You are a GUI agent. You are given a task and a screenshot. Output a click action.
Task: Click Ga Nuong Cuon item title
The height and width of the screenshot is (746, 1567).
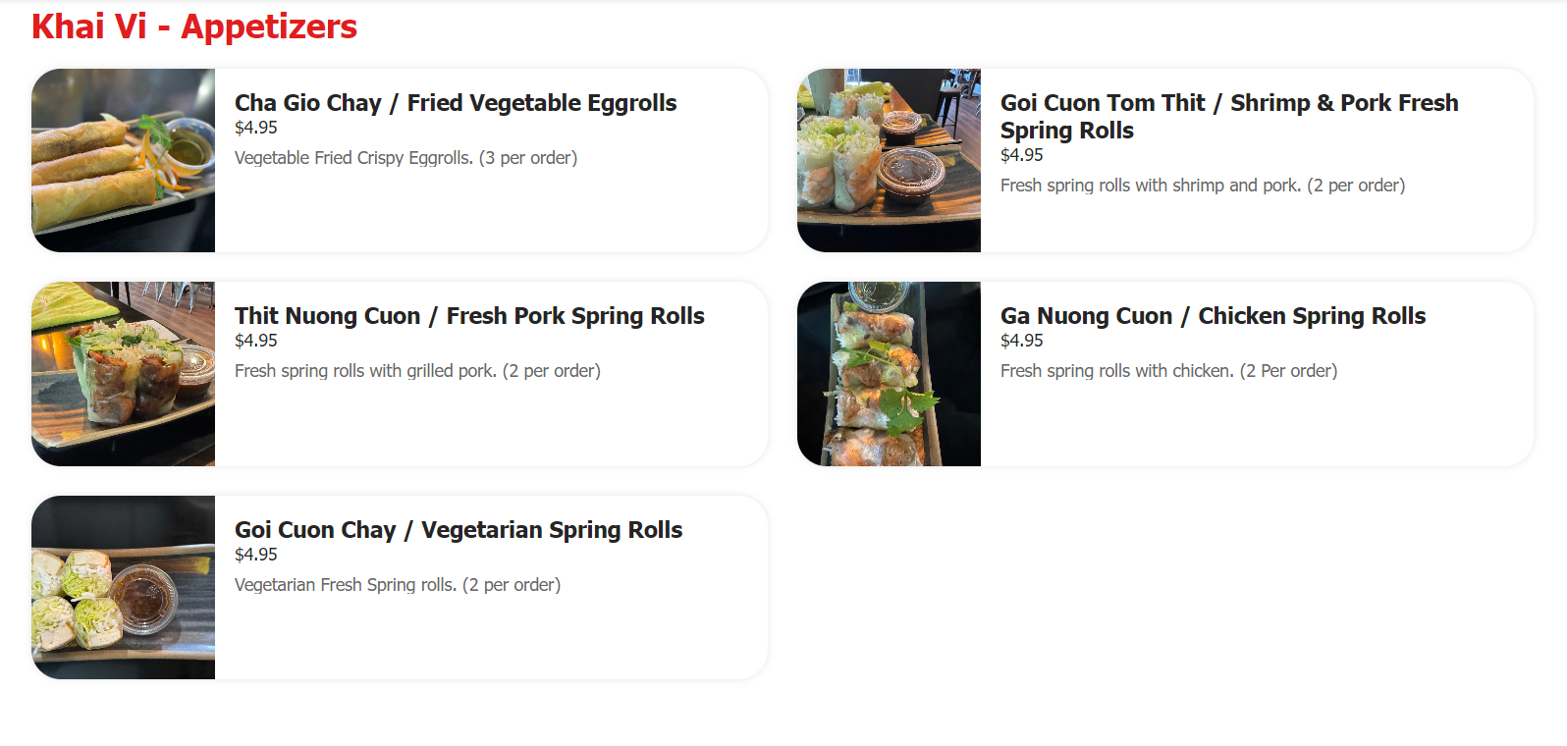pyautogui.click(x=1213, y=316)
